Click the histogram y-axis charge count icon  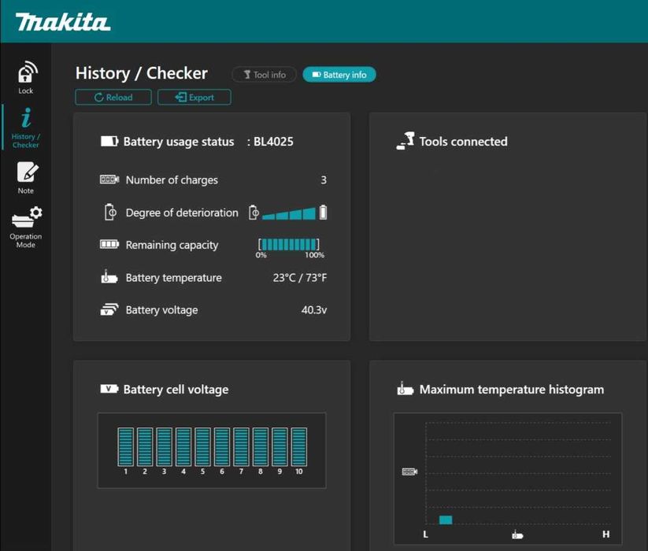[409, 471]
